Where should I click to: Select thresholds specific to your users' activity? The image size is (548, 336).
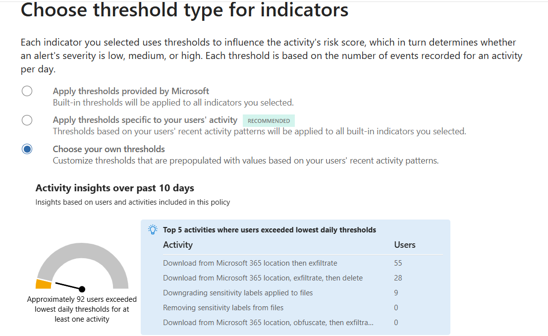click(27, 120)
